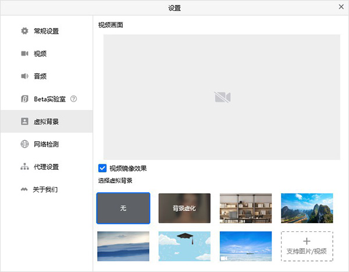The image size is (349, 272).
Task: Click the globe icon for 网络检测
Action: point(24,144)
